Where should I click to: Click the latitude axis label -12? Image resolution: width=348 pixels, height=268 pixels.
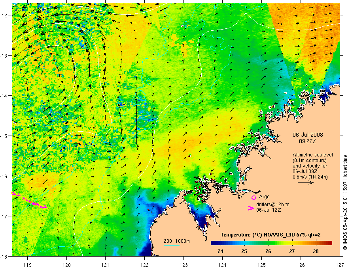coord(4,15)
